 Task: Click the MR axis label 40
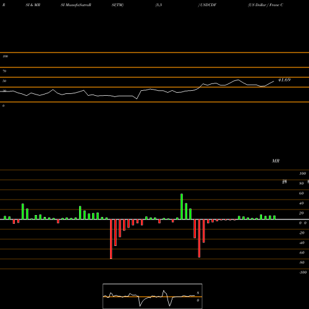coord(302,203)
